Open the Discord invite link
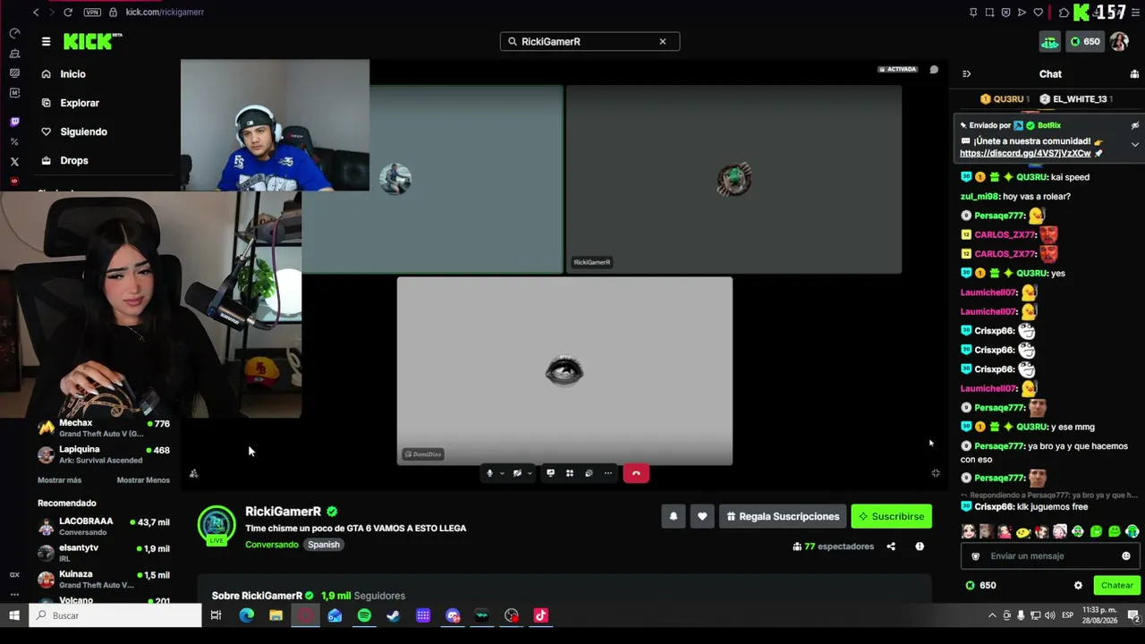Image resolution: width=1145 pixels, height=644 pixels. point(1025,154)
